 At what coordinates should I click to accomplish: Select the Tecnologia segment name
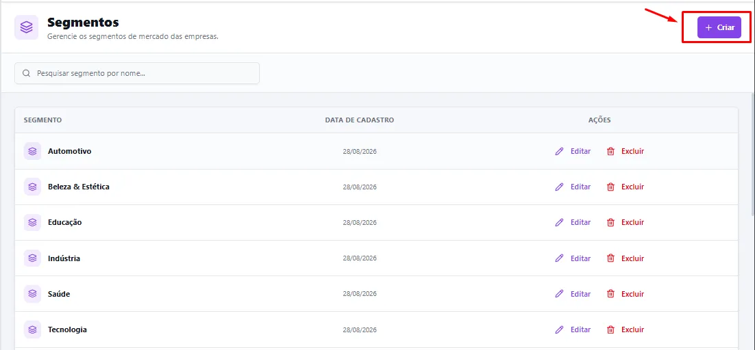tap(67, 330)
